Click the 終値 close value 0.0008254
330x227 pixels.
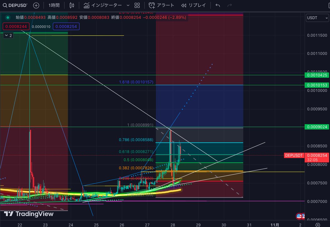click(130, 18)
